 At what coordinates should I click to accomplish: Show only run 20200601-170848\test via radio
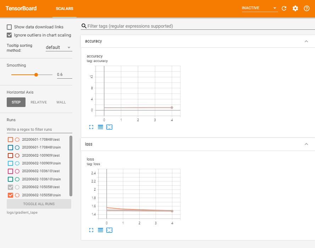17,139
